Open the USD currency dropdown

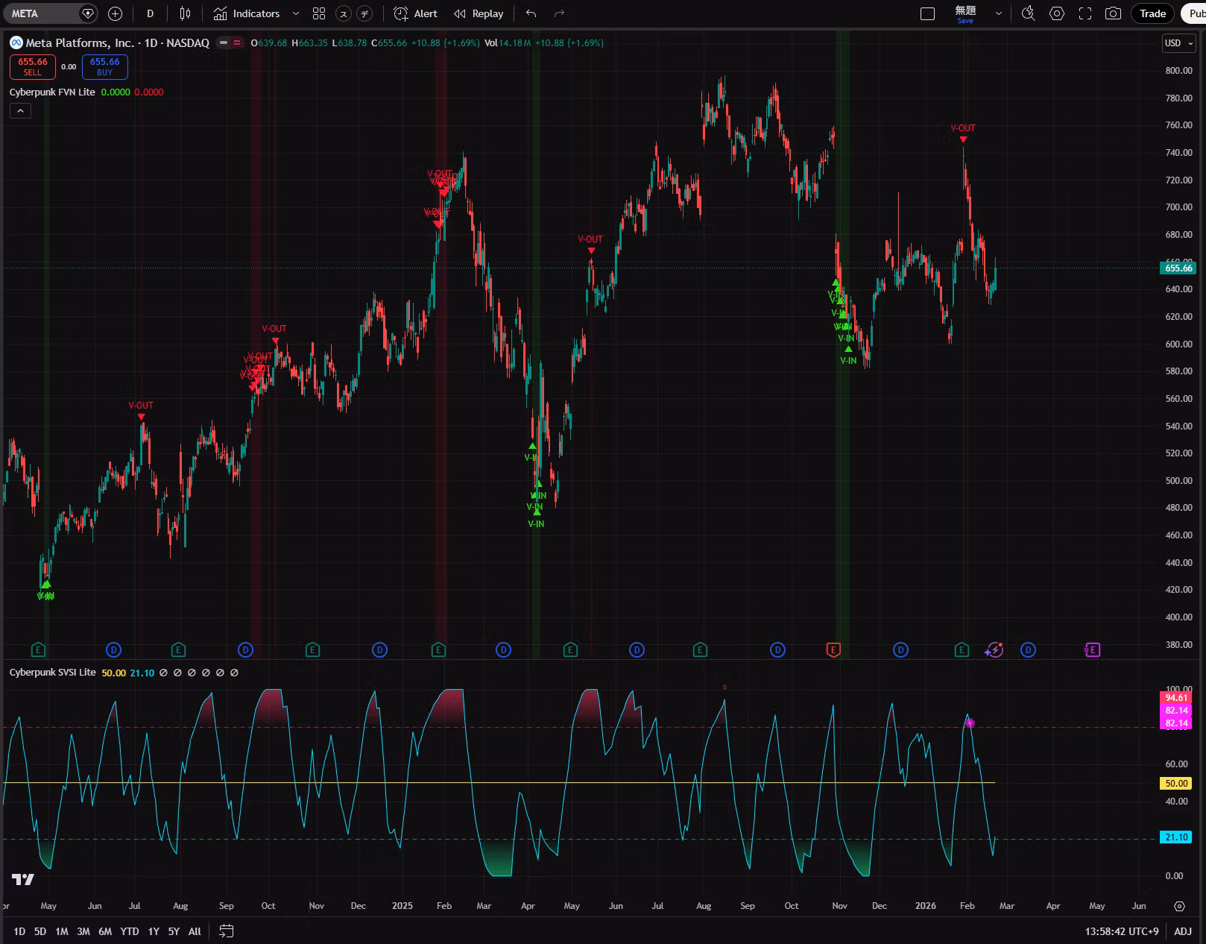click(x=1179, y=43)
